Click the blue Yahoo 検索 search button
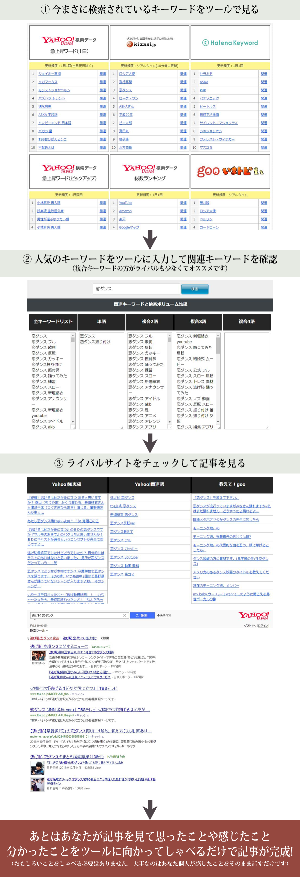The width and height of the screenshot is (300, 877). (142, 615)
